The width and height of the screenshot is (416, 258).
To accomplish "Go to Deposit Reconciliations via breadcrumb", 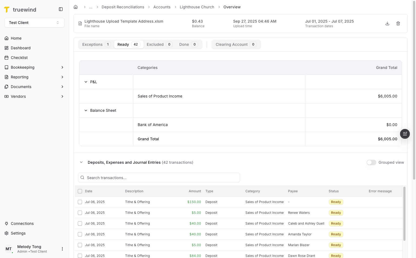I will tap(123, 7).
